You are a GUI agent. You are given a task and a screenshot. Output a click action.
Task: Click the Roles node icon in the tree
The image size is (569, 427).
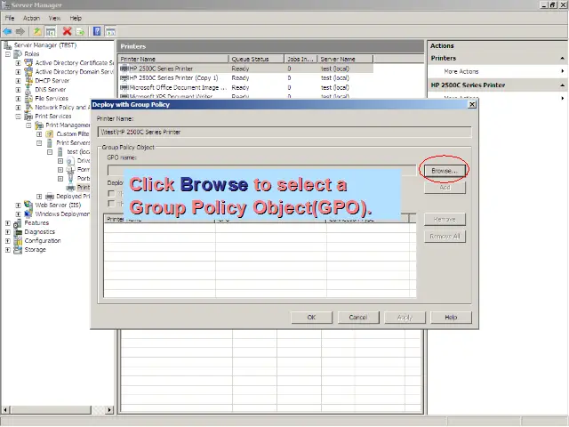coord(18,54)
